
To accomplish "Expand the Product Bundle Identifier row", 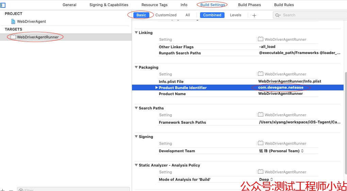I will [x=157, y=88].
